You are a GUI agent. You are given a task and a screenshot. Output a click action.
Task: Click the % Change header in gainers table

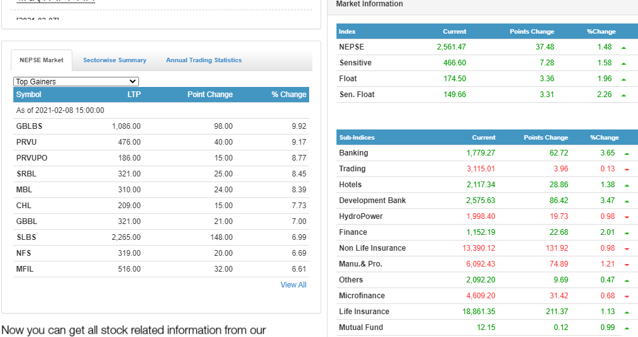click(x=289, y=95)
